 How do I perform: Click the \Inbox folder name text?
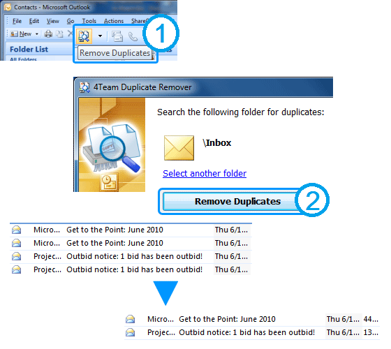tap(216, 143)
